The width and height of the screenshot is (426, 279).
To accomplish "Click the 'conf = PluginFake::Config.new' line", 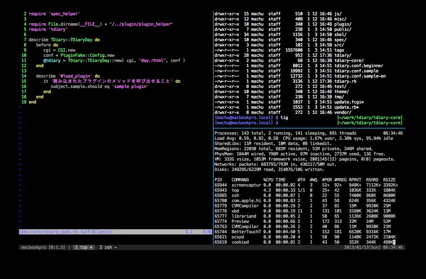I will (x=79, y=55).
